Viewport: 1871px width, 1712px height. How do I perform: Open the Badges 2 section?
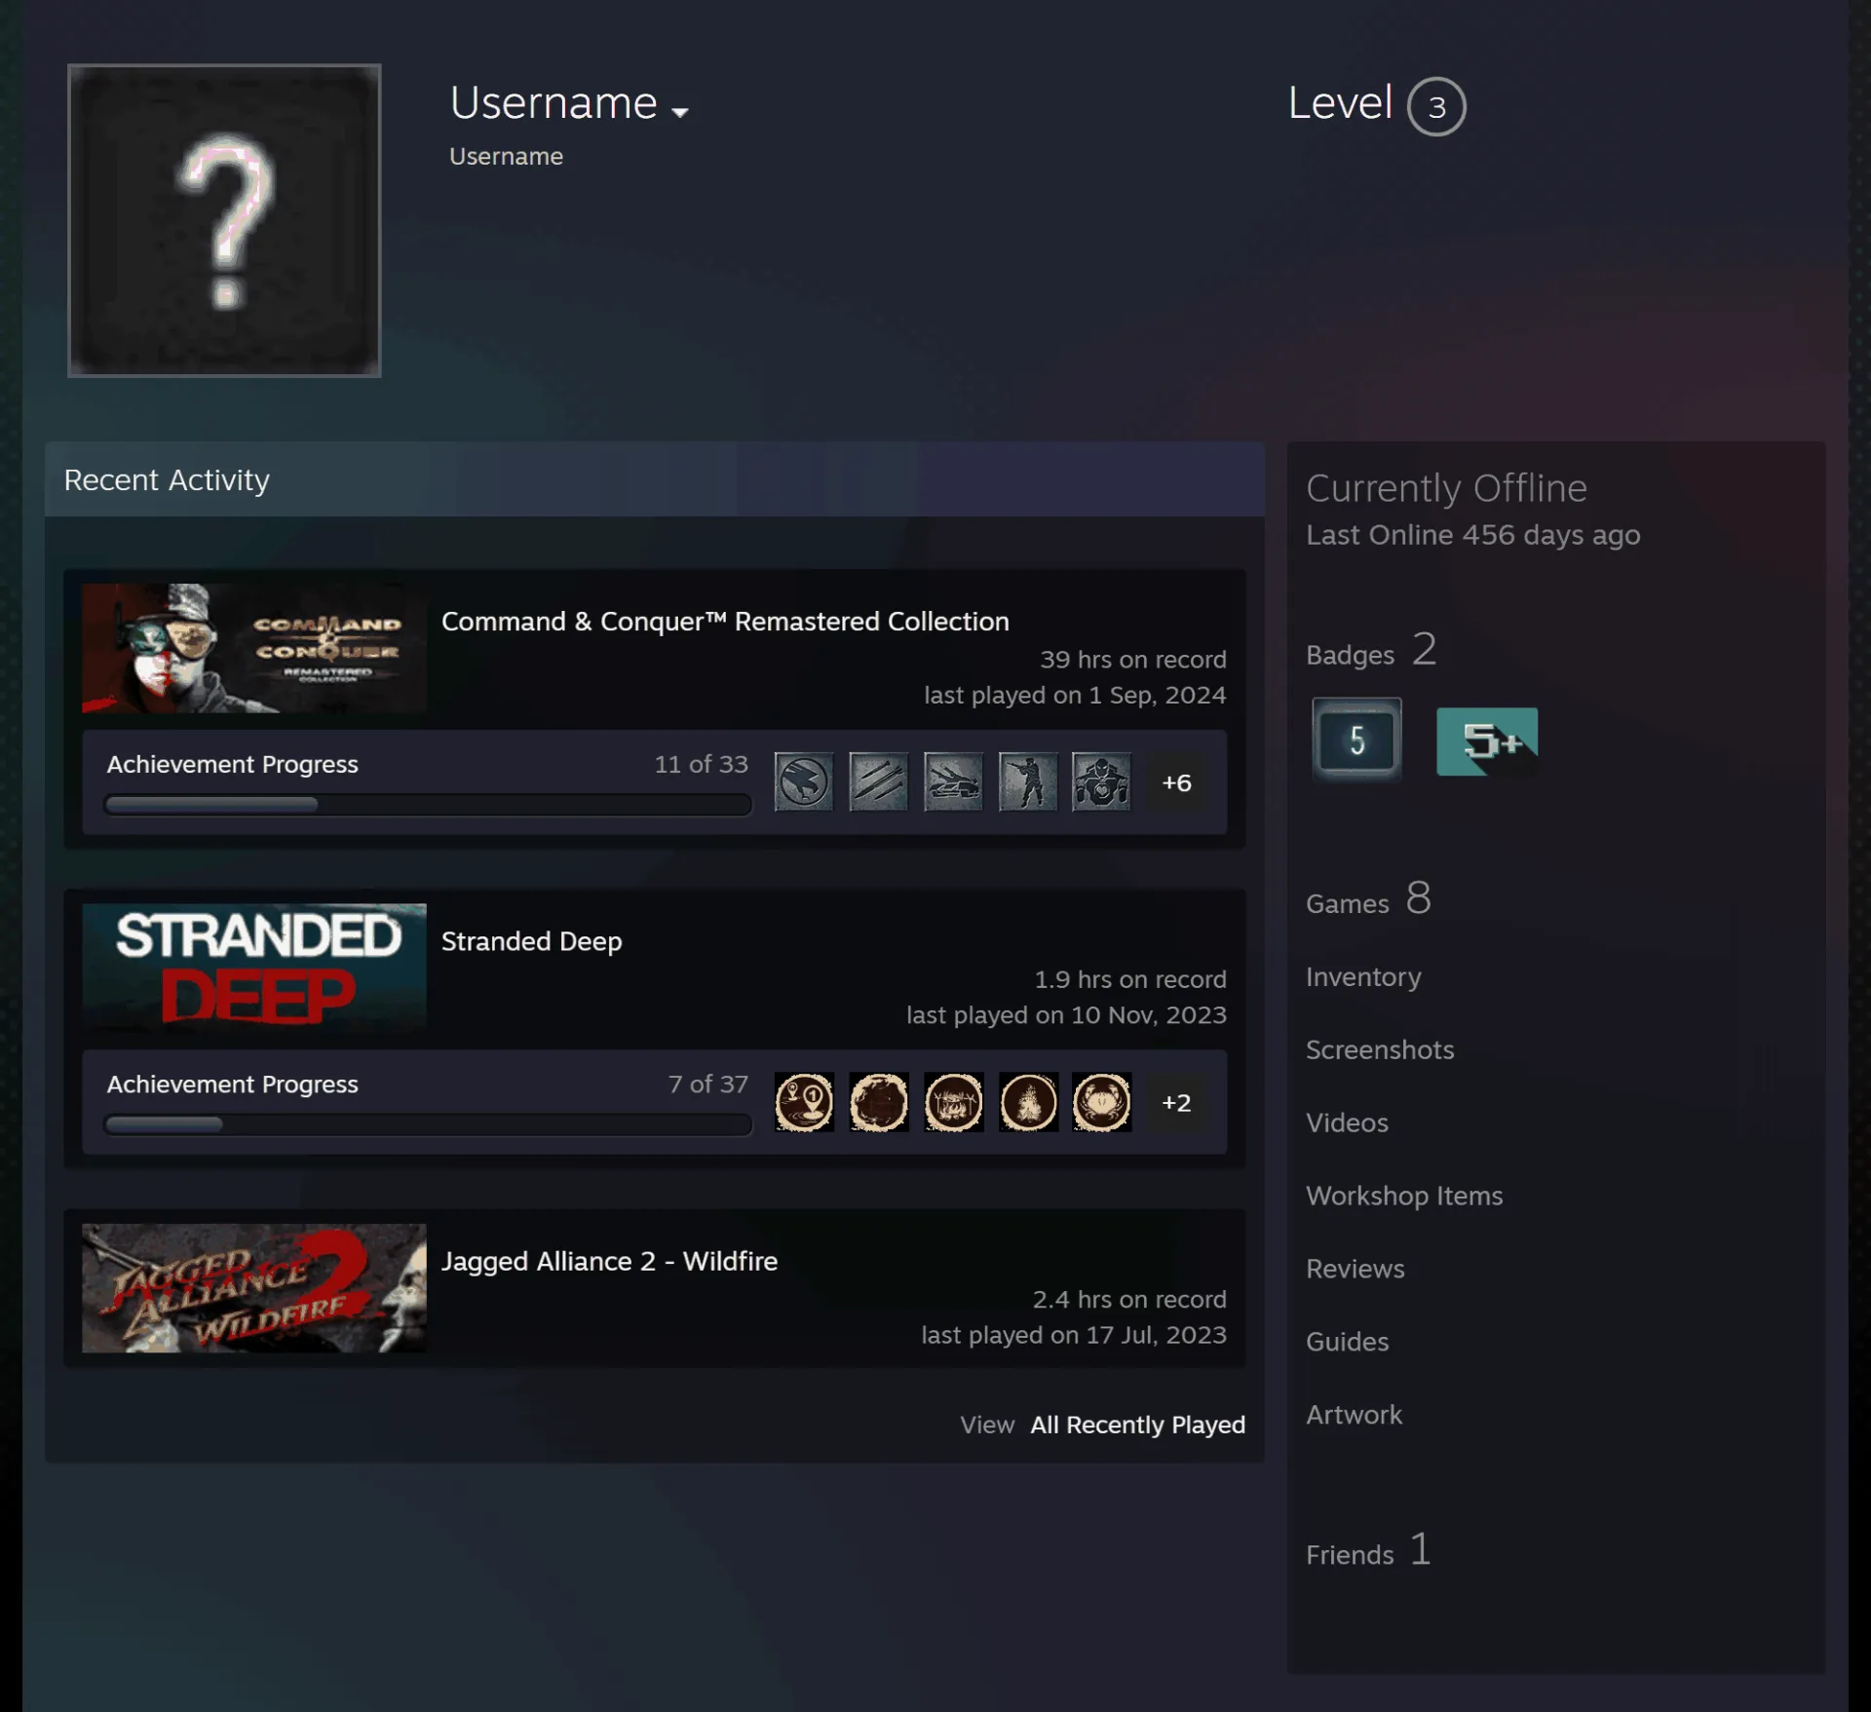pyautogui.click(x=1371, y=651)
